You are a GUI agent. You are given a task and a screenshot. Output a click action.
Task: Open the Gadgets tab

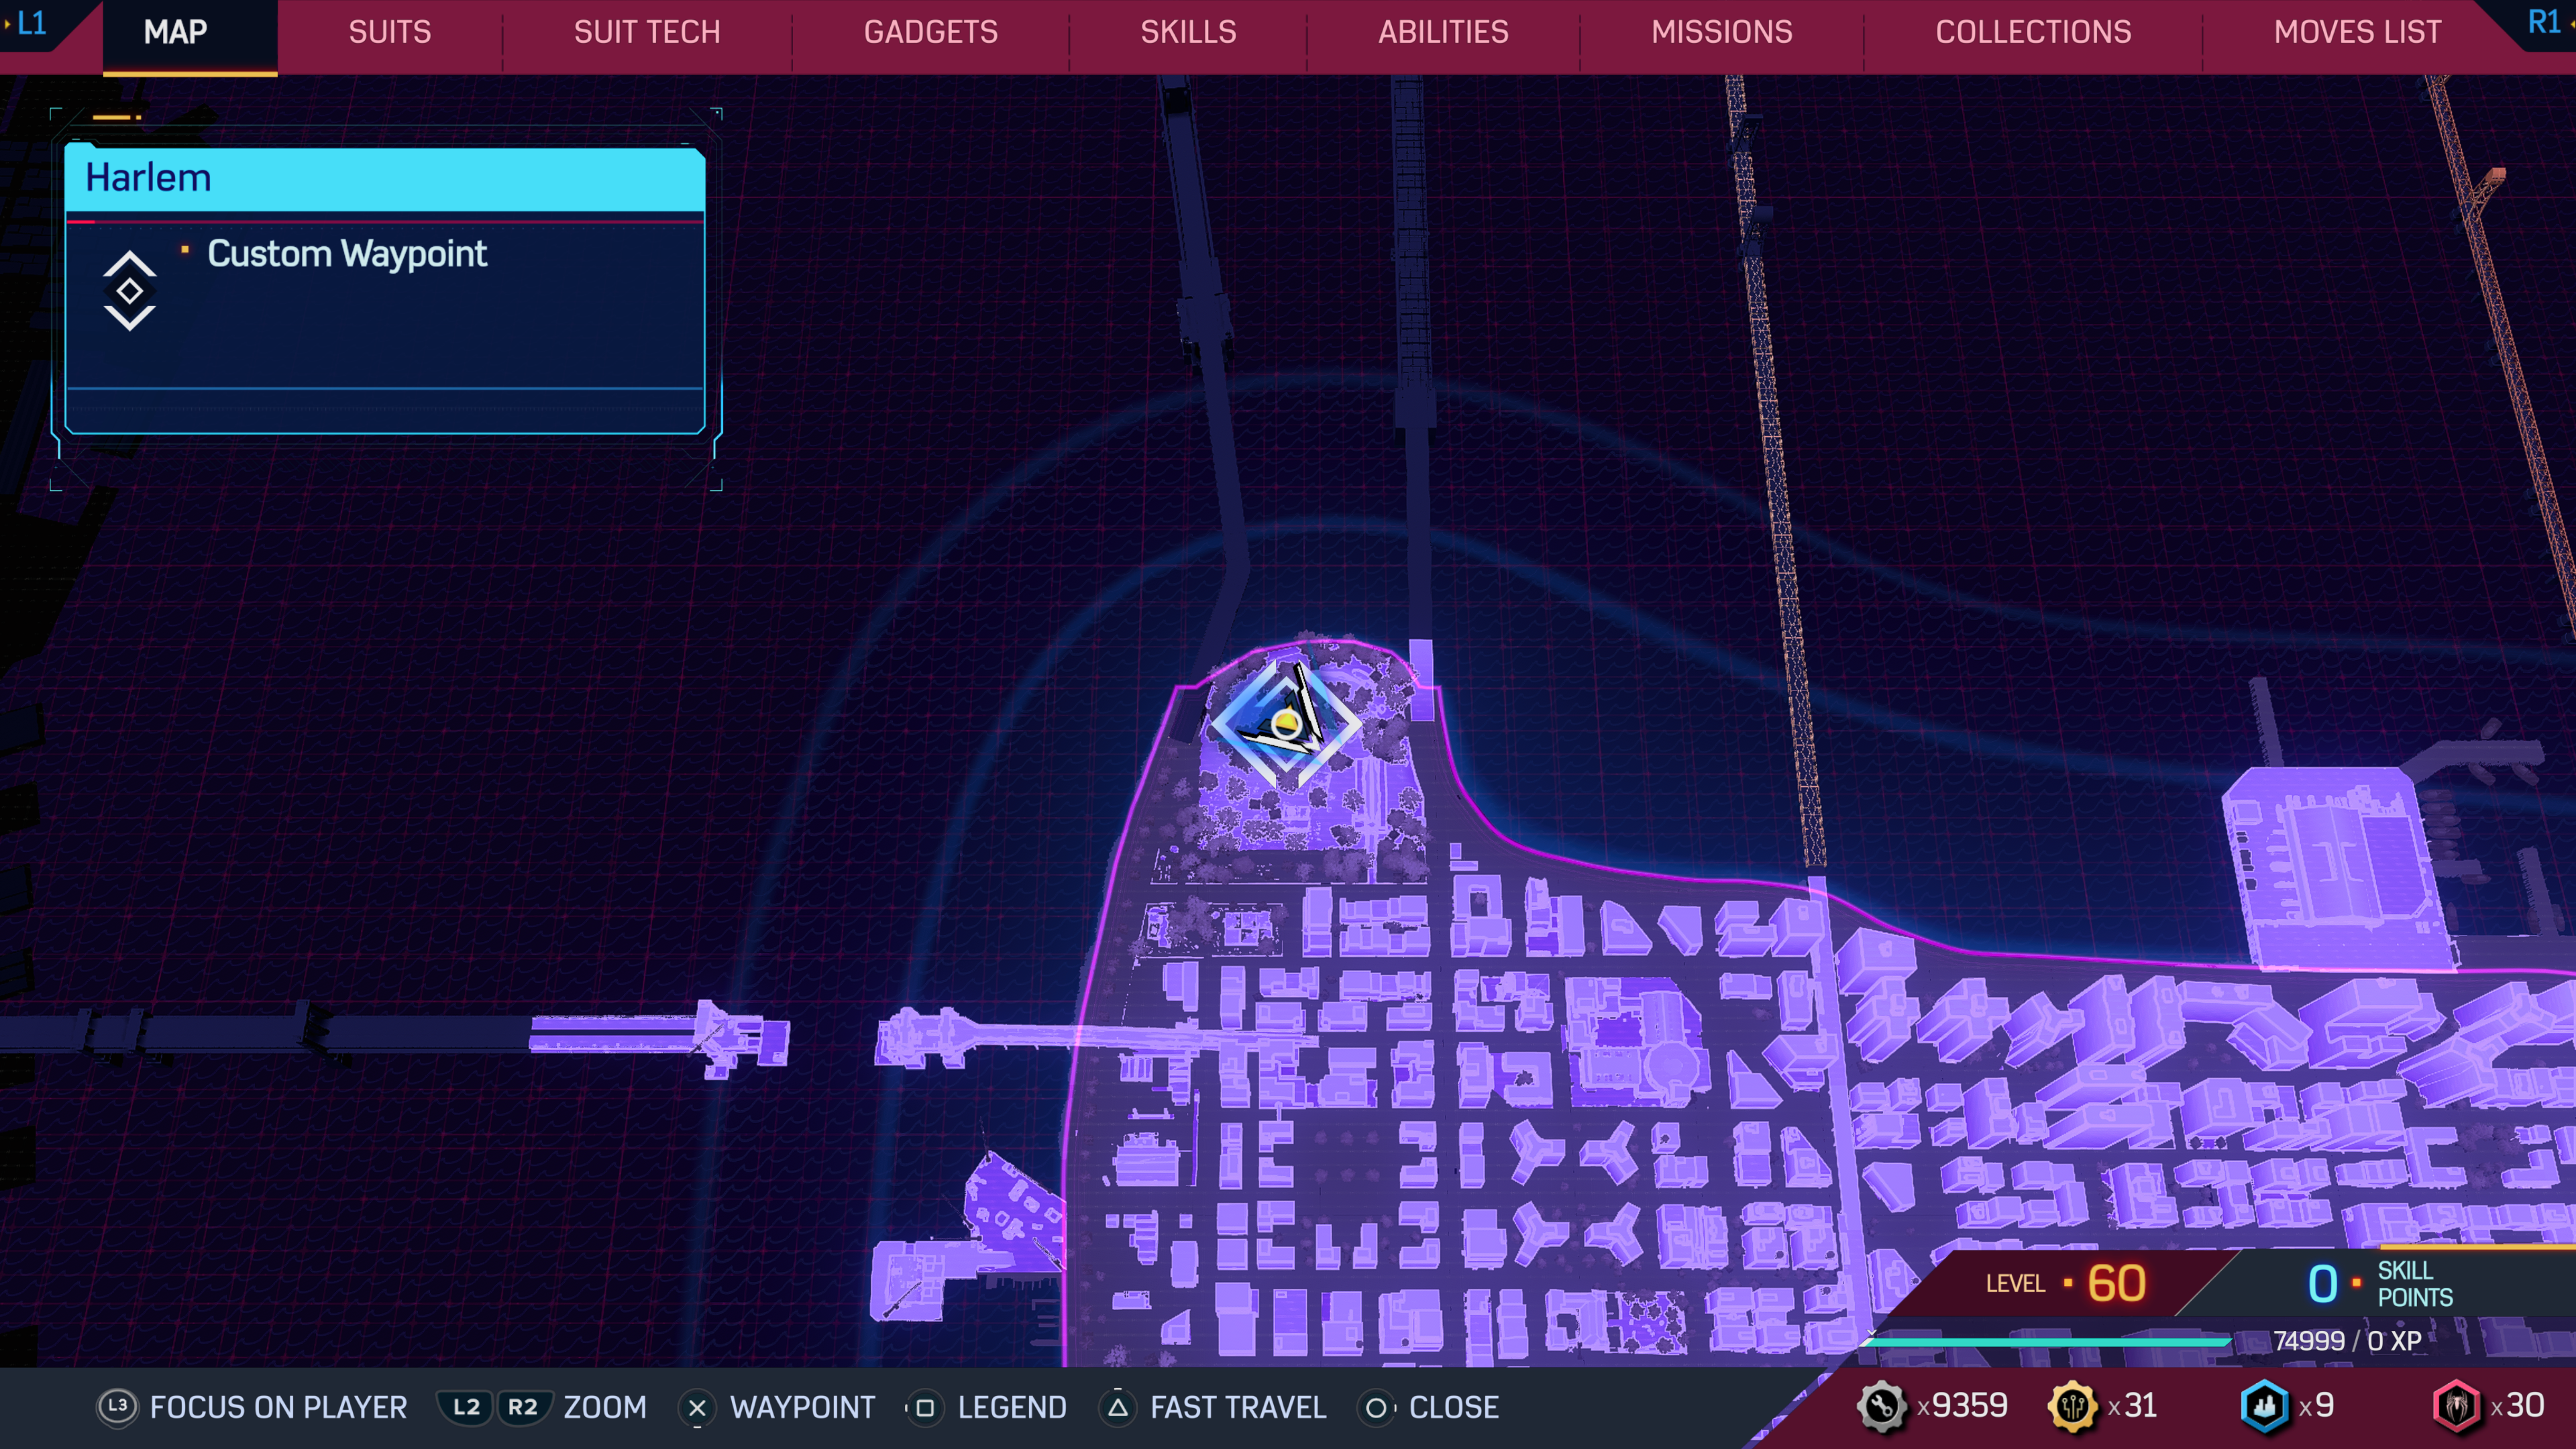(x=930, y=32)
